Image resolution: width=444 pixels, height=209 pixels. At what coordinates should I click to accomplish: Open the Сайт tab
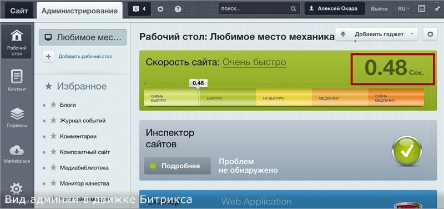point(19,11)
